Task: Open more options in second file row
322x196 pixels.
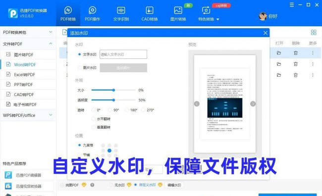Action: 313,64
